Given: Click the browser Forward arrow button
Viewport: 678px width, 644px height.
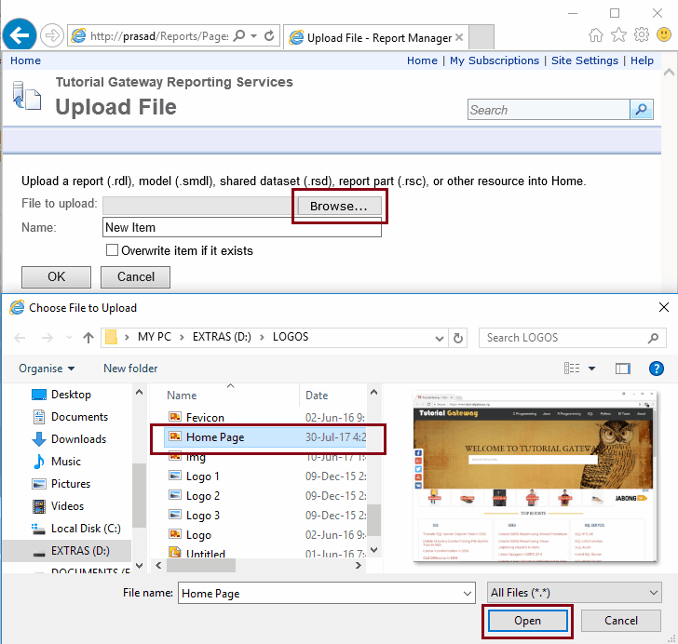Looking at the screenshot, I should (52, 35).
